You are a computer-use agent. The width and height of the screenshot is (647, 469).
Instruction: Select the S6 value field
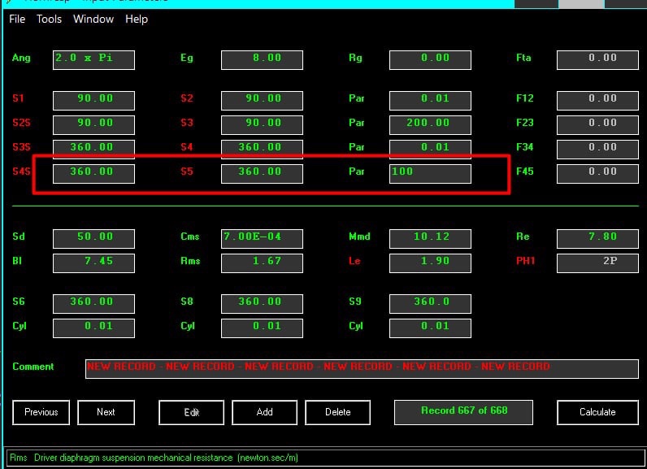(93, 304)
